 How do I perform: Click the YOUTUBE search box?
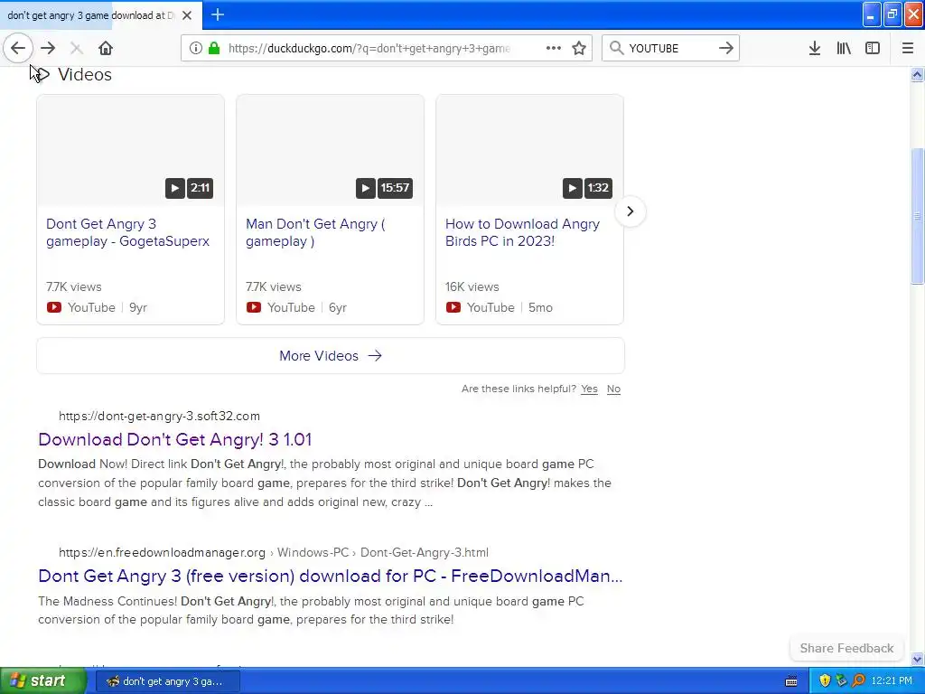coord(670,49)
